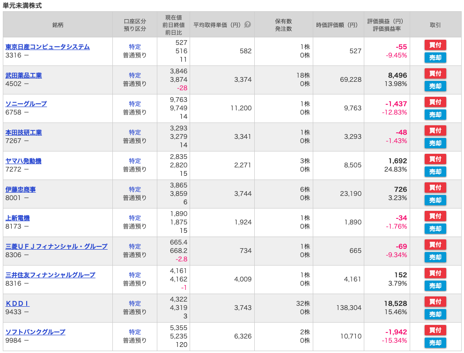This screenshot has width=464, height=353.
Task: Open ソフトバンクグループ stock link
Action: coord(35,332)
